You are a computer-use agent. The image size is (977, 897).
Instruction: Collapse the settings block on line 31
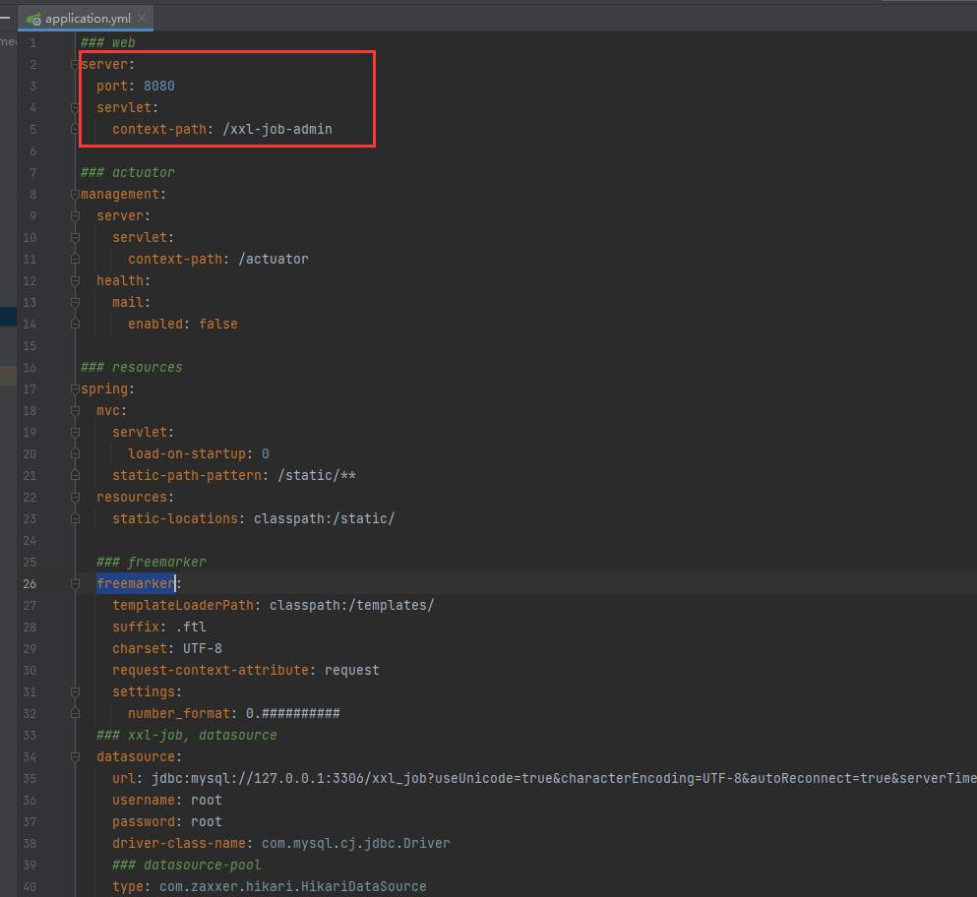(75, 691)
